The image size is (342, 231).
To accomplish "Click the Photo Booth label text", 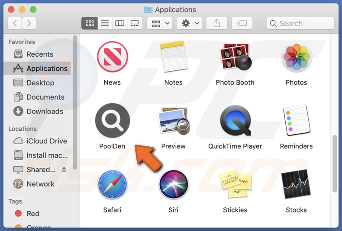I will coord(235,82).
